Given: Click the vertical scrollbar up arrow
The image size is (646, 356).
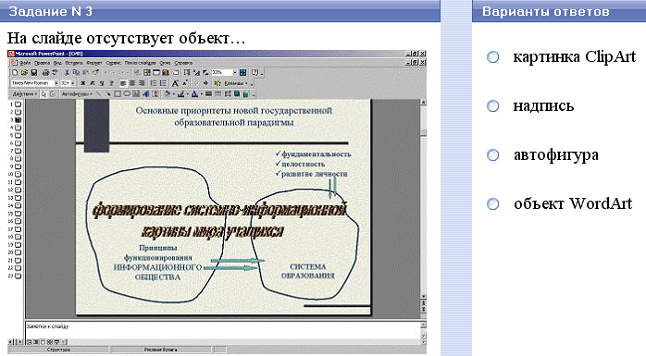Looking at the screenshot, I should (423, 102).
